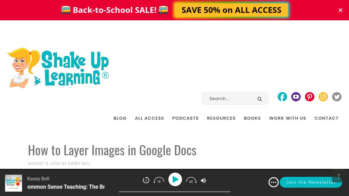Open the Facebook social icon
349x196 pixels.
pyautogui.click(x=282, y=97)
